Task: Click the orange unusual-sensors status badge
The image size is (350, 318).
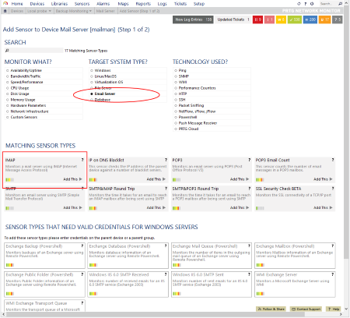Action: [x=324, y=19]
